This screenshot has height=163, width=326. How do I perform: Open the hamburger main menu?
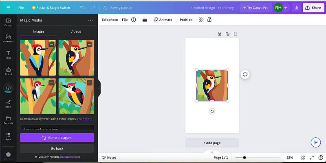[8, 8]
